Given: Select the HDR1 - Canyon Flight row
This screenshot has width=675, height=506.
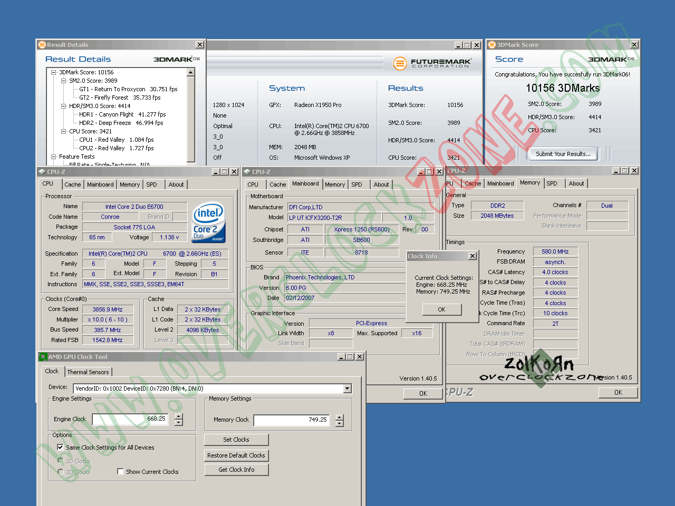Looking at the screenshot, I should [122, 115].
